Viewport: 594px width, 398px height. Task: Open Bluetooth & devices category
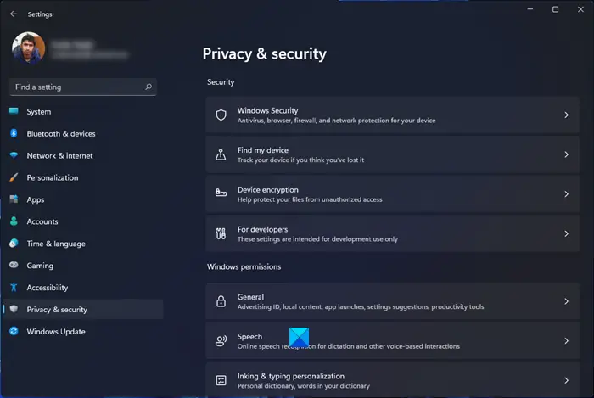coord(82,134)
